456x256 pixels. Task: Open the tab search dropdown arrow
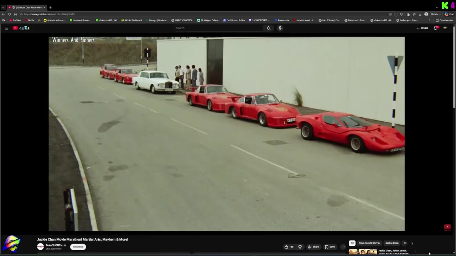coord(3,7)
